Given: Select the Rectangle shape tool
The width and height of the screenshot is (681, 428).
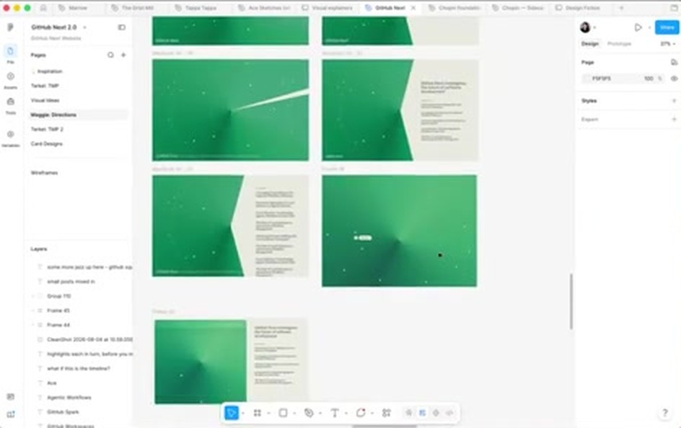Looking at the screenshot, I should click(x=284, y=413).
